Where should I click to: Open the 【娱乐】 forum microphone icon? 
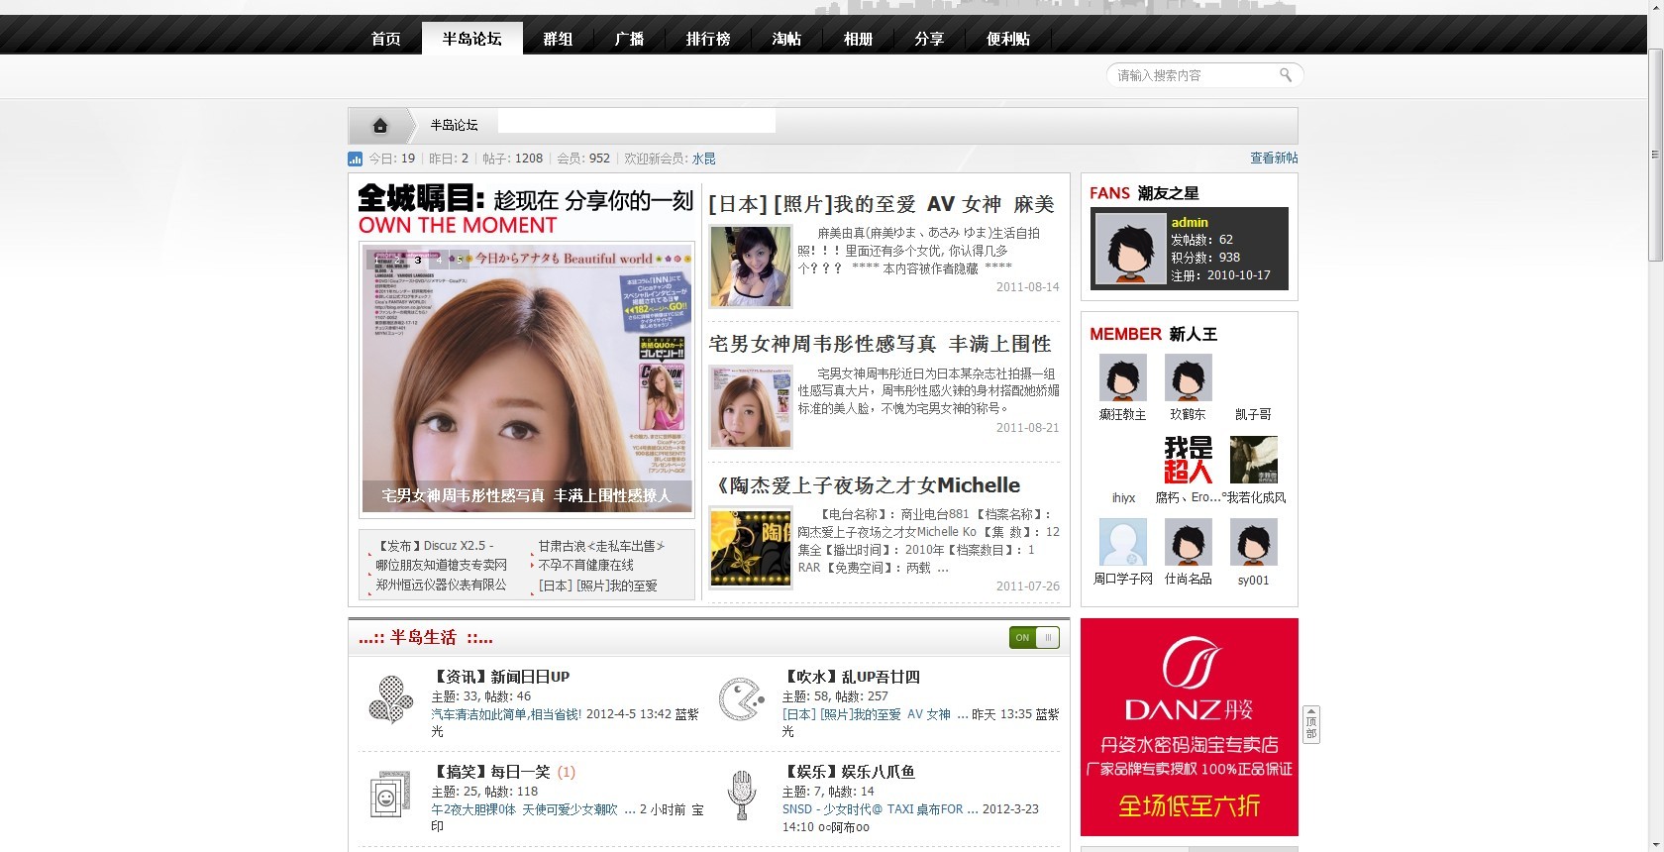[x=741, y=795]
